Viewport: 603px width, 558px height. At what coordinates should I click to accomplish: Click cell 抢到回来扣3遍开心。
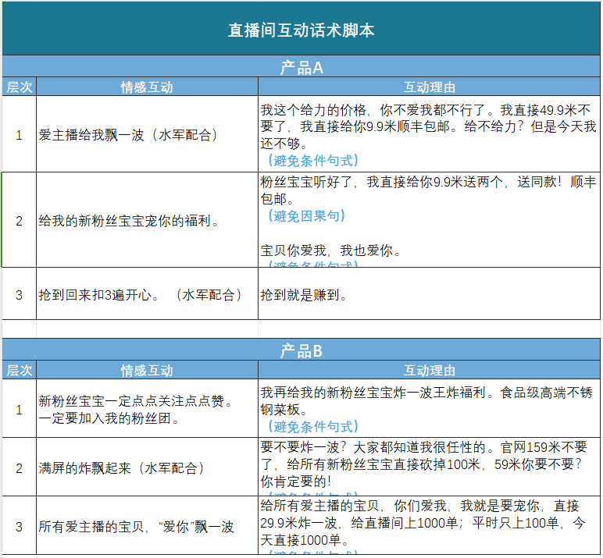click(x=147, y=293)
